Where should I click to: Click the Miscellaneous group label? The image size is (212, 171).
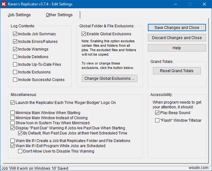[24, 94]
